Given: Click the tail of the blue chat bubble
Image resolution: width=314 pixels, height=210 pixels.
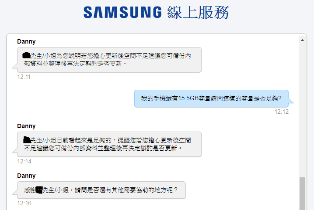Looking at the screenshot, I should click(x=291, y=101).
